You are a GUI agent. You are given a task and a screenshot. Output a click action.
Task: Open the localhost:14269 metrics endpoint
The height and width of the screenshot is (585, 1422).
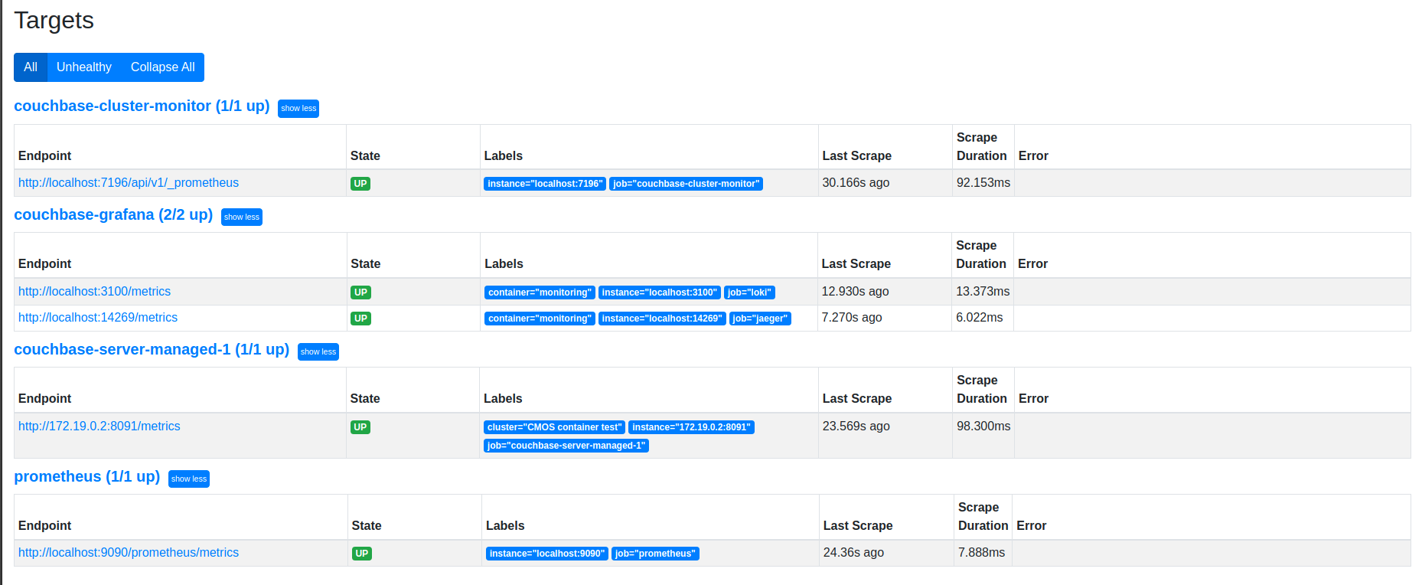98,318
